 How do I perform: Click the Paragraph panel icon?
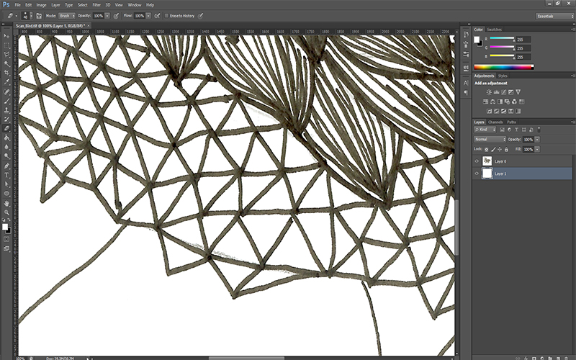click(x=466, y=92)
